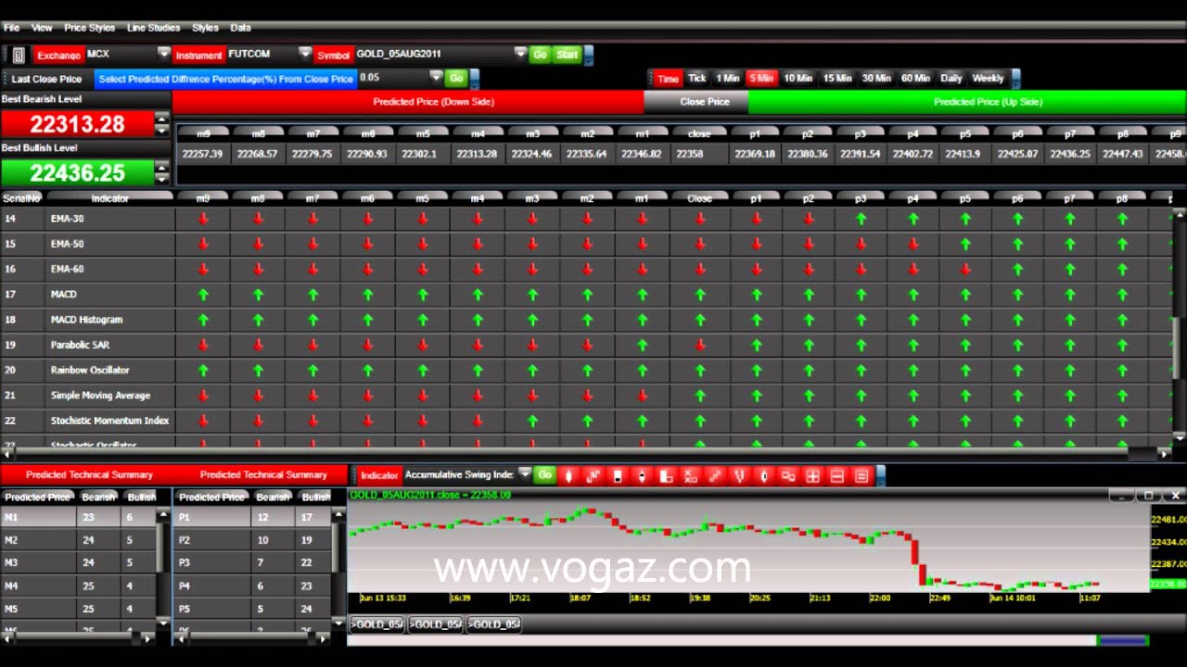Screen dimensions: 1187x667
Task: Click the two-row split layout icon
Action: [x=837, y=475]
